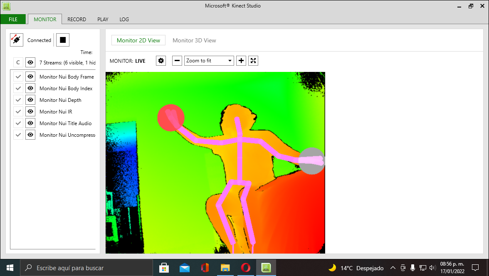Click the Connected status text
This screenshot has width=489, height=276.
pyautogui.click(x=39, y=40)
